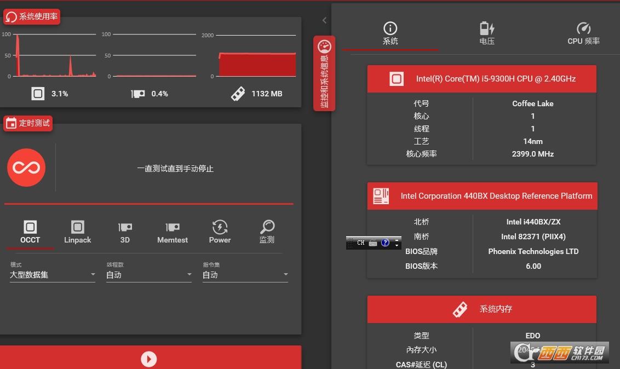Click the keyboard icon in the IME bar
Viewport: 620px width, 369px height.
373,243
